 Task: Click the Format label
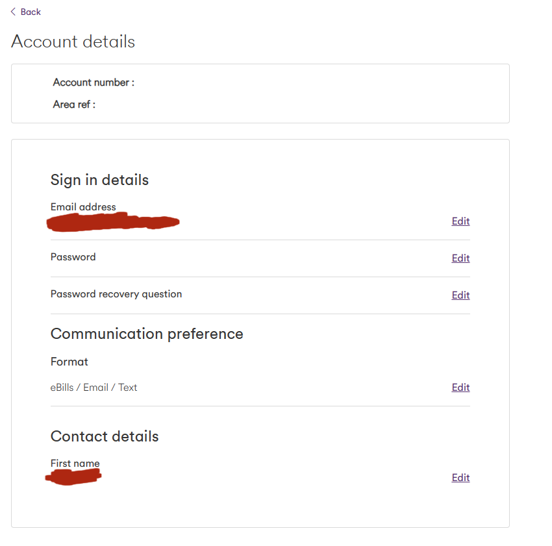69,362
